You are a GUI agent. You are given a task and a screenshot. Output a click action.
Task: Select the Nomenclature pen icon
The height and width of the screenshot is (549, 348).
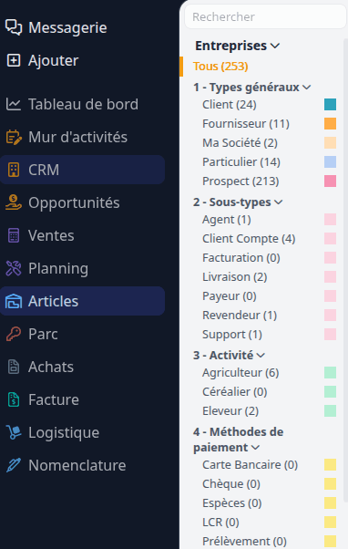click(x=14, y=465)
